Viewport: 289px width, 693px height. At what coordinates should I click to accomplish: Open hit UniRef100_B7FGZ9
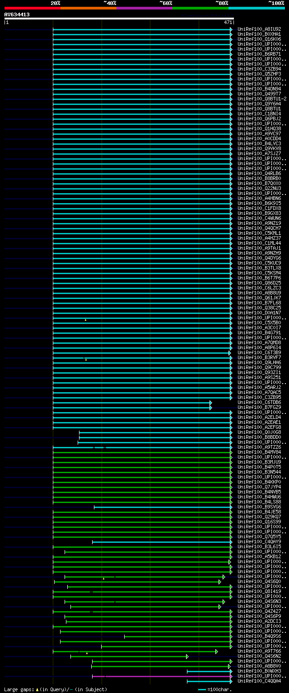(x=259, y=407)
